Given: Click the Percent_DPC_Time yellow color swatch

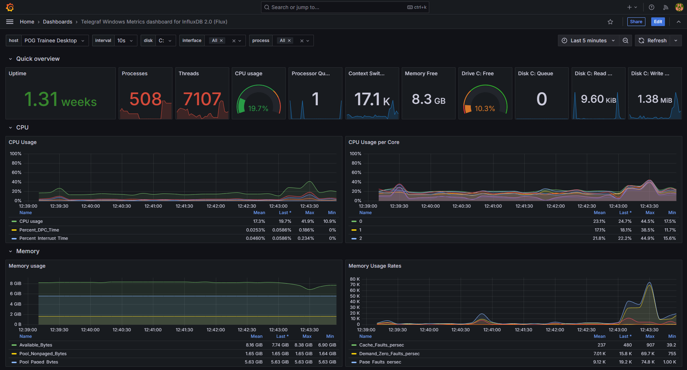Looking at the screenshot, I should point(14,230).
